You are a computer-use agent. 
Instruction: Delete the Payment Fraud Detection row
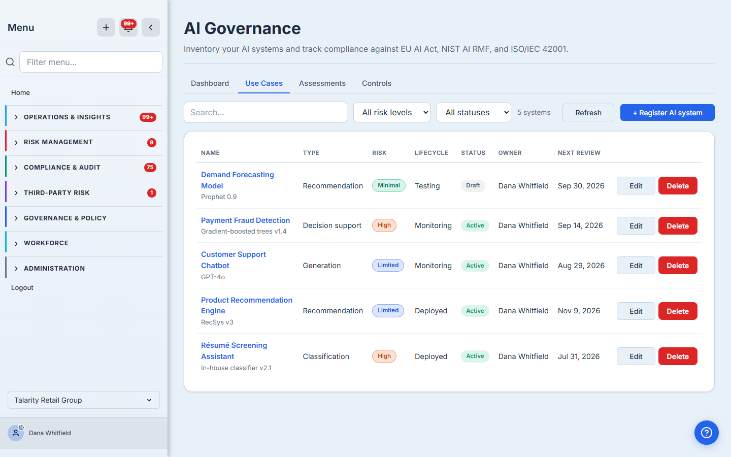pos(678,226)
